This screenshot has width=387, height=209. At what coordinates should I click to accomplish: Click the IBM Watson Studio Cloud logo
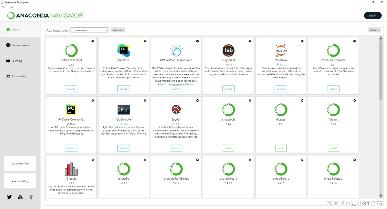point(176,50)
